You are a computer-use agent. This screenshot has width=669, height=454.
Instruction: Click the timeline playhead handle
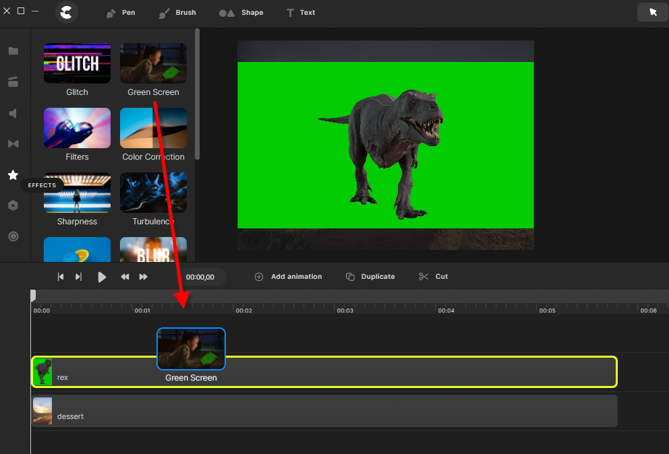tap(33, 296)
